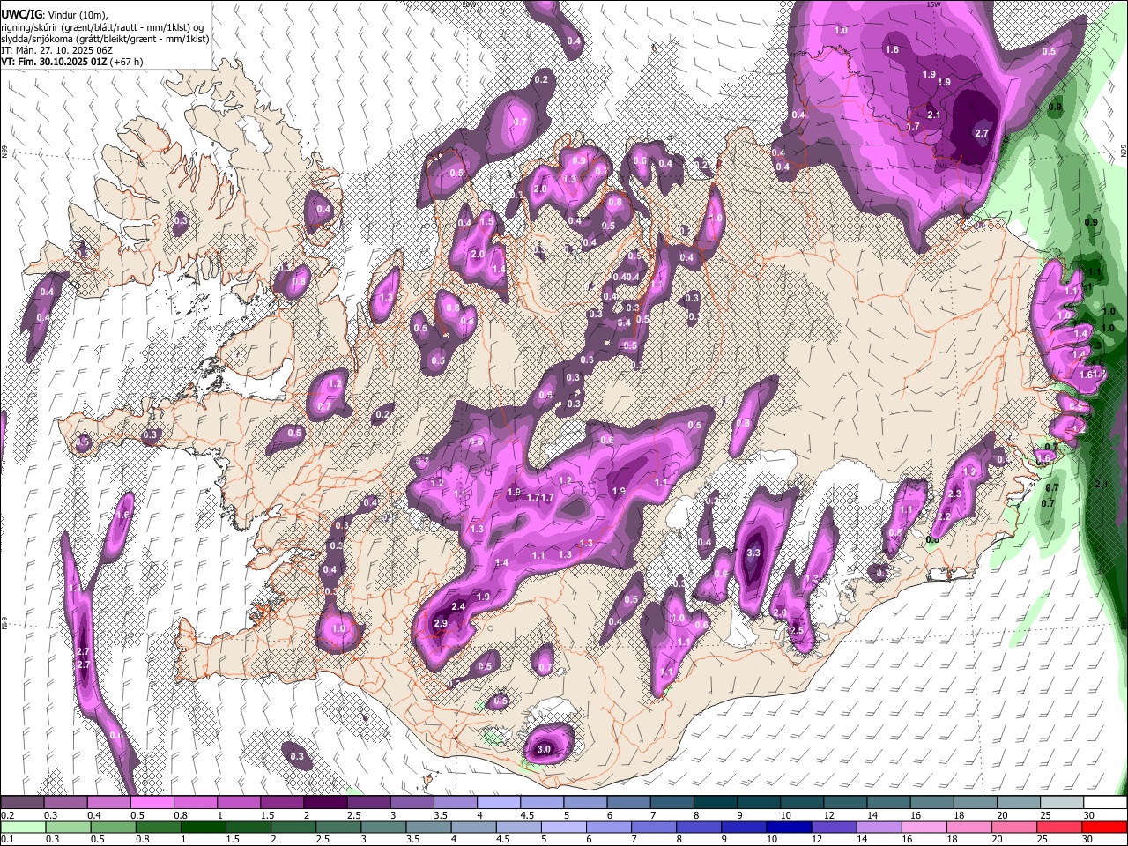The height and width of the screenshot is (846, 1128).
Task: Click the '2.4' value next to the 2.9 cell
Action: (x=458, y=606)
